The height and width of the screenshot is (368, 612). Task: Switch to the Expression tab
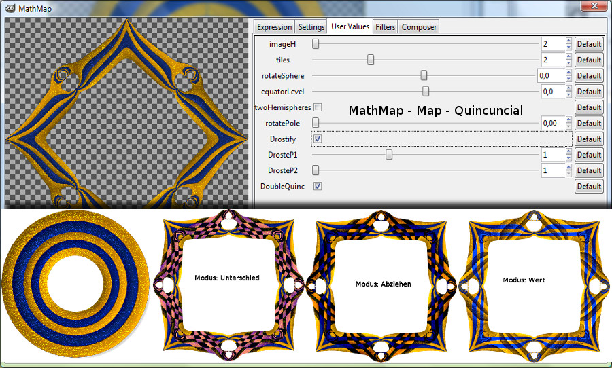click(274, 27)
